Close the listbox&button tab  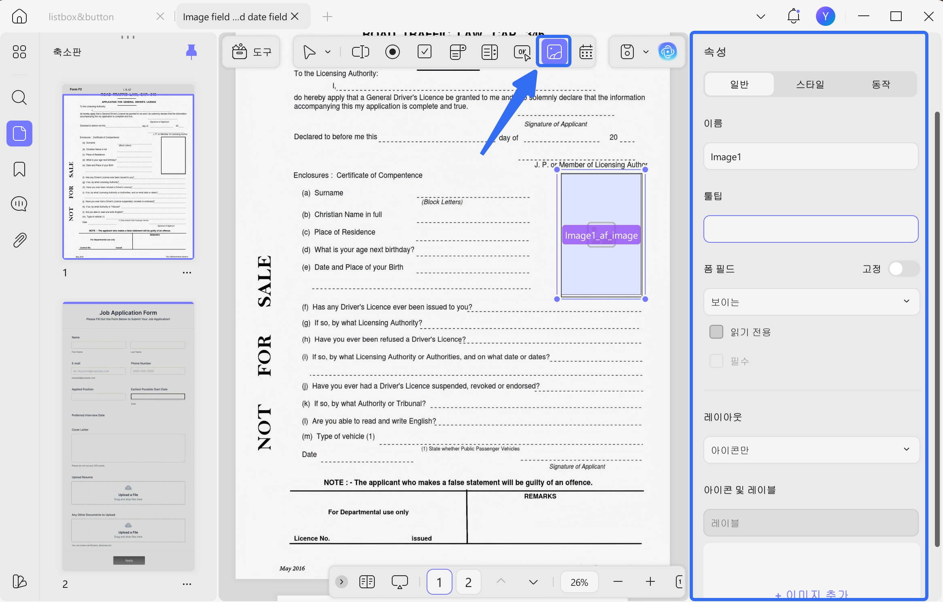[160, 16]
